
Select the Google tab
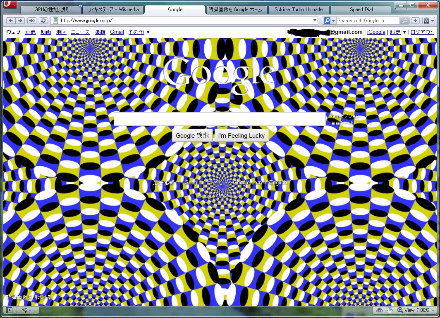coord(175,9)
